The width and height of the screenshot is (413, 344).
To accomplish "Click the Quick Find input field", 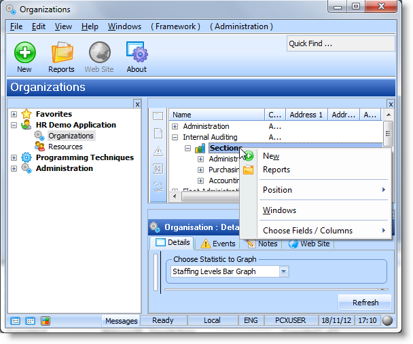I will 341,43.
